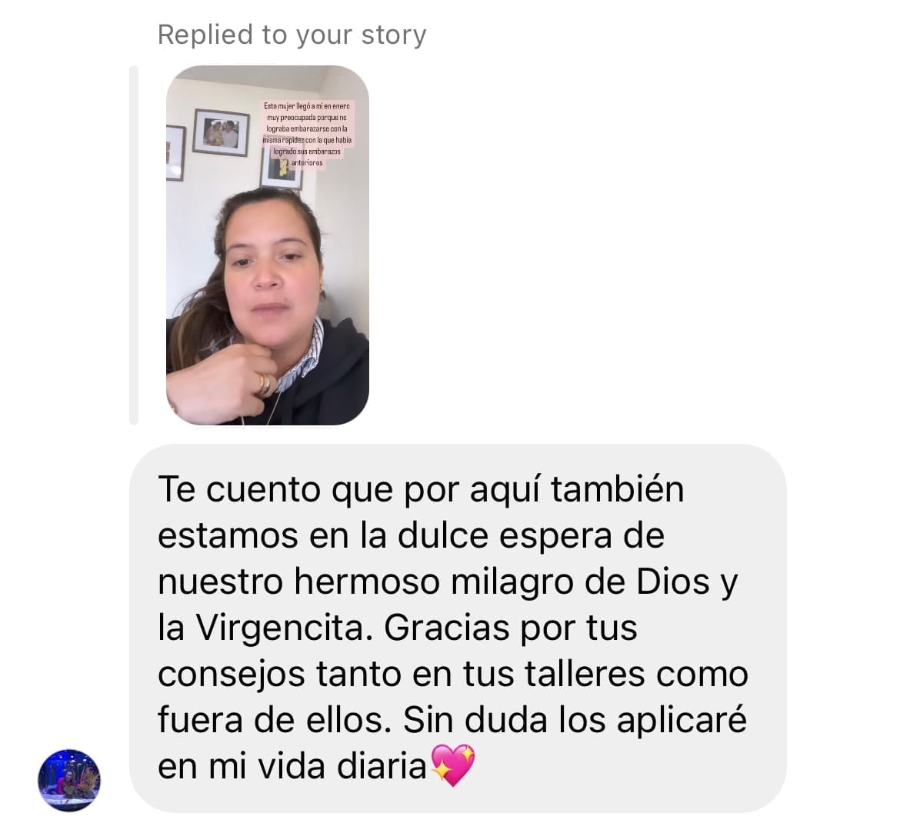
Task: Click the sparkling pink heart emoji
Action: pos(453,765)
